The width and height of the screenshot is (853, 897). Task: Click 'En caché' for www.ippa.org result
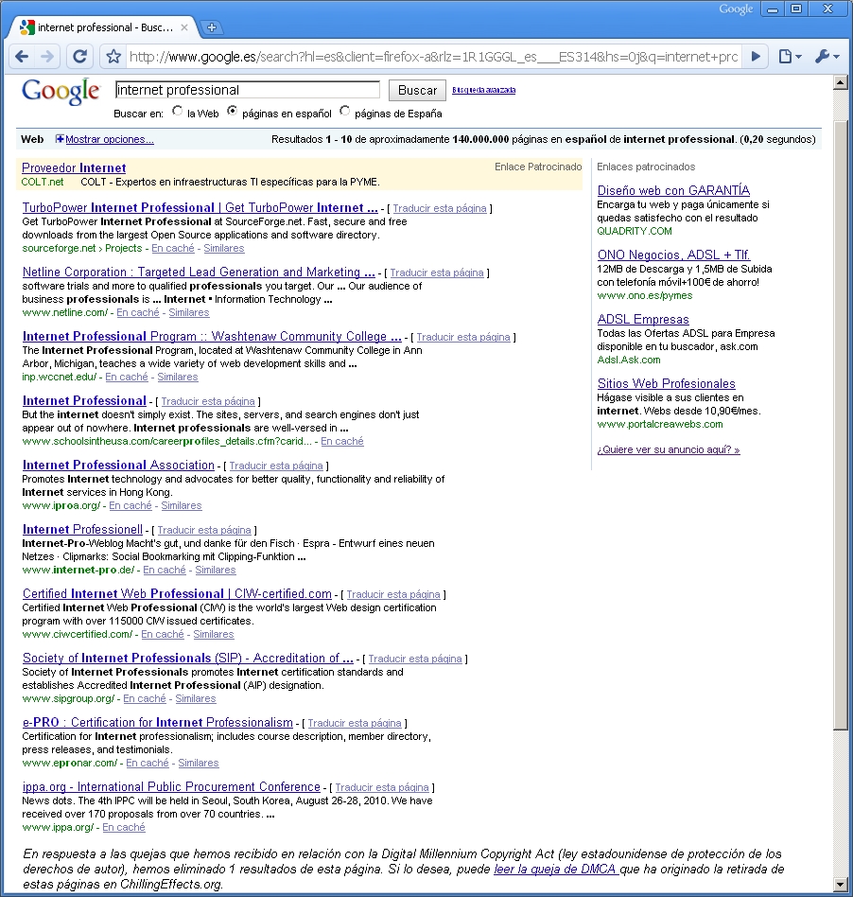pos(124,827)
